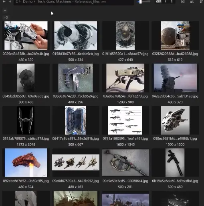Select filename 092ebc6d7d52...0b59c9f5.jpg
204x206 pixels.
(26, 181)
